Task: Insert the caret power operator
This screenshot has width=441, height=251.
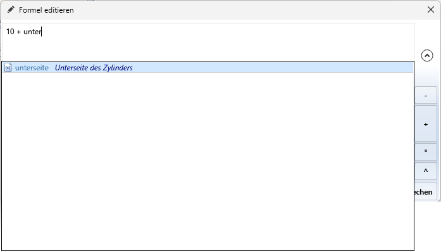Action: point(426,171)
